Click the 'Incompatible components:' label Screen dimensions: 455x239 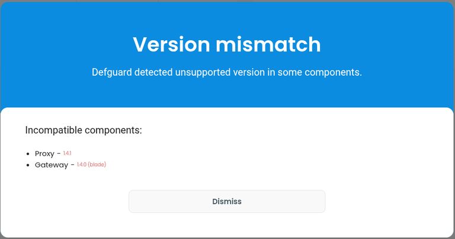(x=84, y=130)
